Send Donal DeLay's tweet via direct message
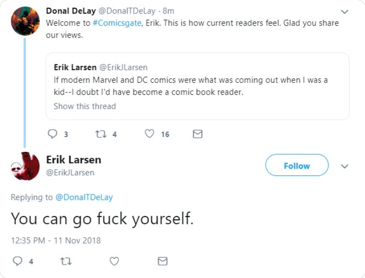Image resolution: width=365 pixels, height=278 pixels. click(x=198, y=134)
